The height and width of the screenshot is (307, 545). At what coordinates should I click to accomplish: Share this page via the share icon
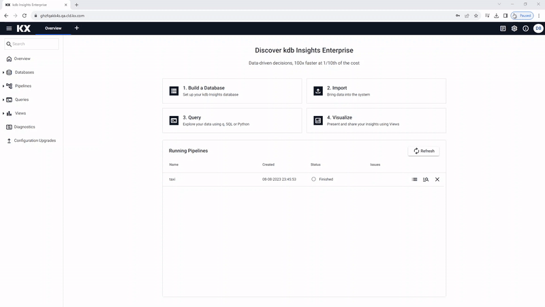(467, 16)
